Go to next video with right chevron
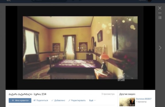 click(x=160, y=48)
